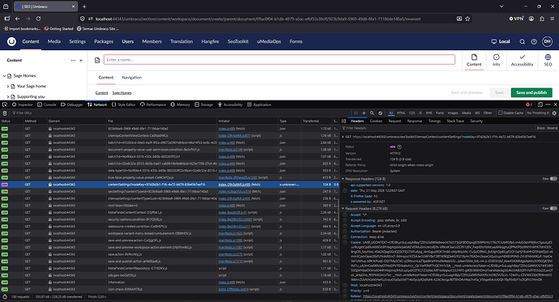Expand the GET request URL details
This screenshot has width=559, height=302.
coord(343,137)
